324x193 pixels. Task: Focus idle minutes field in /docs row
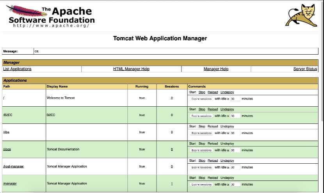[x=235, y=150]
